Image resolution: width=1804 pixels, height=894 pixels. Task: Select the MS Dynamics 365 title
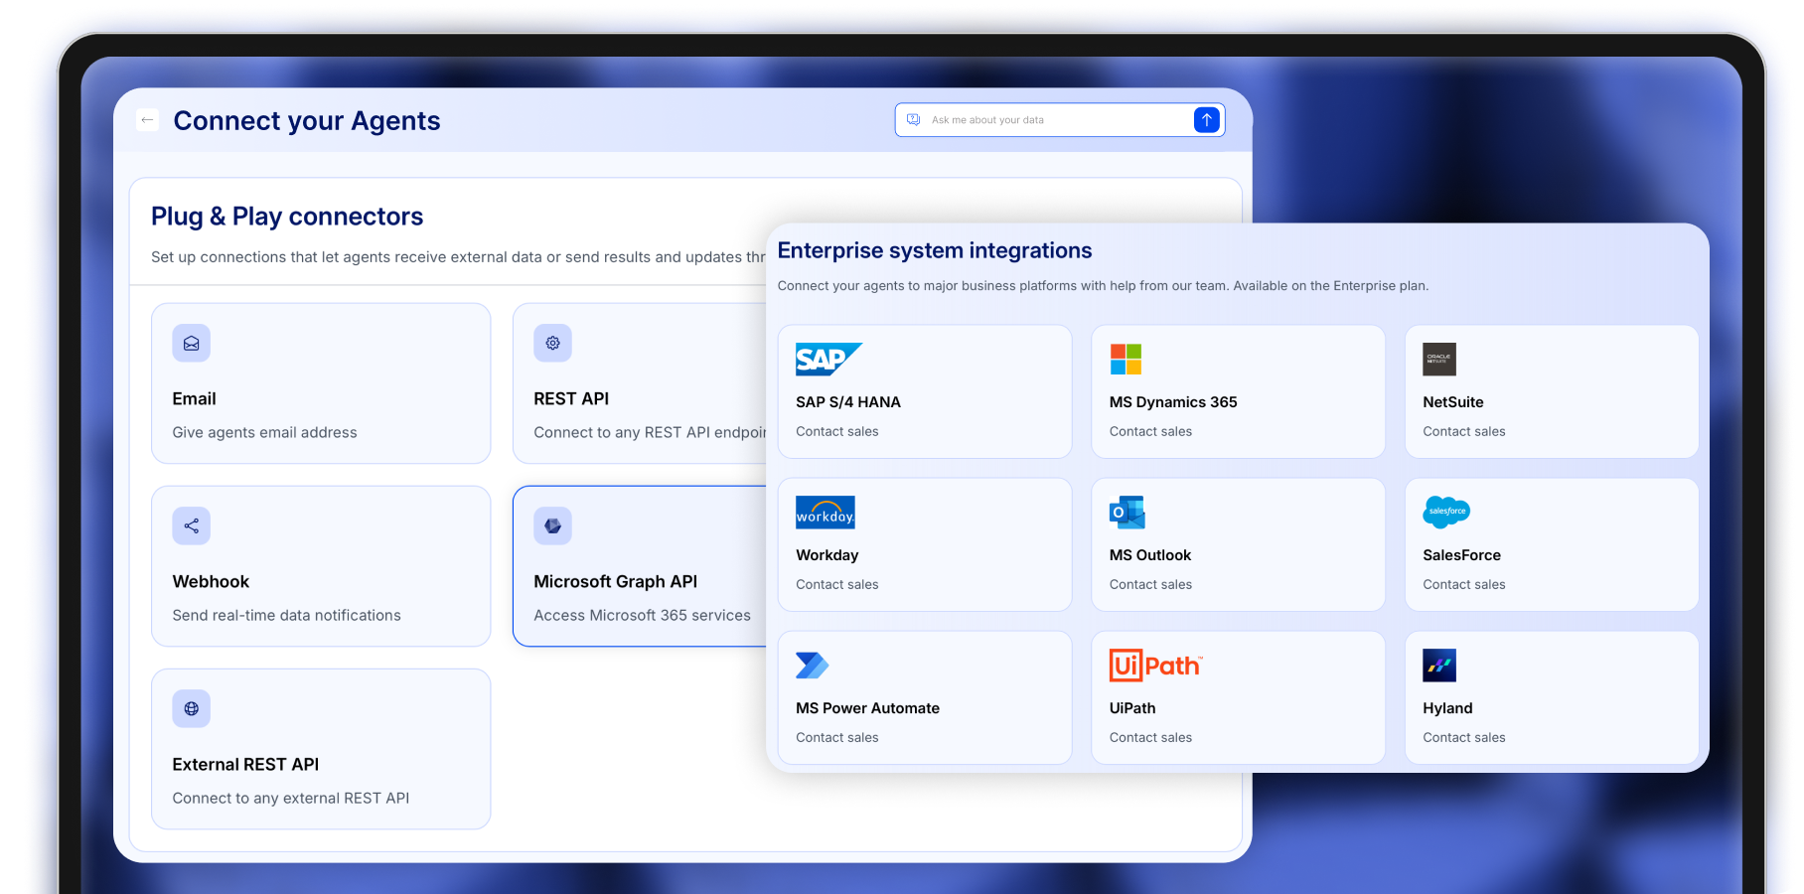pos(1173,402)
